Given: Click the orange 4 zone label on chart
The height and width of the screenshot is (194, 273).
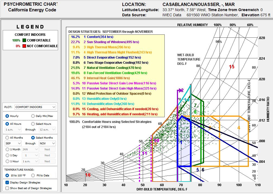Looking at the screenshot, I should coord(239,128).
